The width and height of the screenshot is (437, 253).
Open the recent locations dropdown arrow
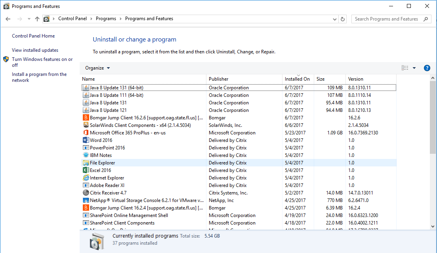click(29, 19)
